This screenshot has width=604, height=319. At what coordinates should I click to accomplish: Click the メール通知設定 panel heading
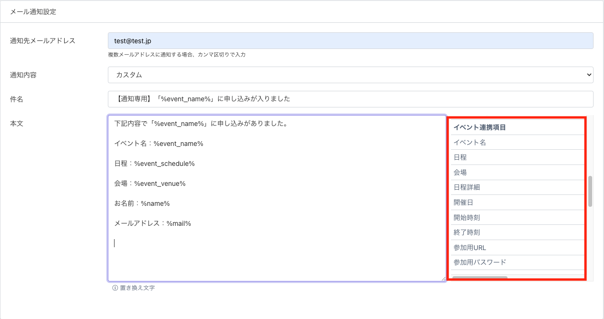(x=33, y=12)
